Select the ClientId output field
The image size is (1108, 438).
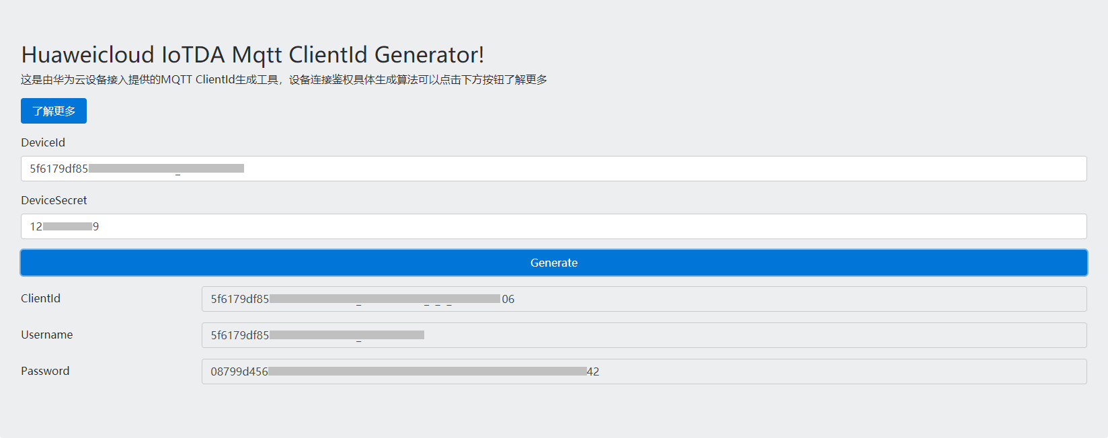(644, 299)
